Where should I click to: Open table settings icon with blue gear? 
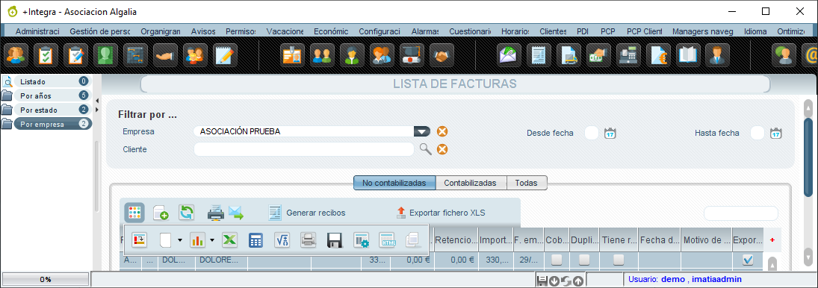tap(361, 240)
